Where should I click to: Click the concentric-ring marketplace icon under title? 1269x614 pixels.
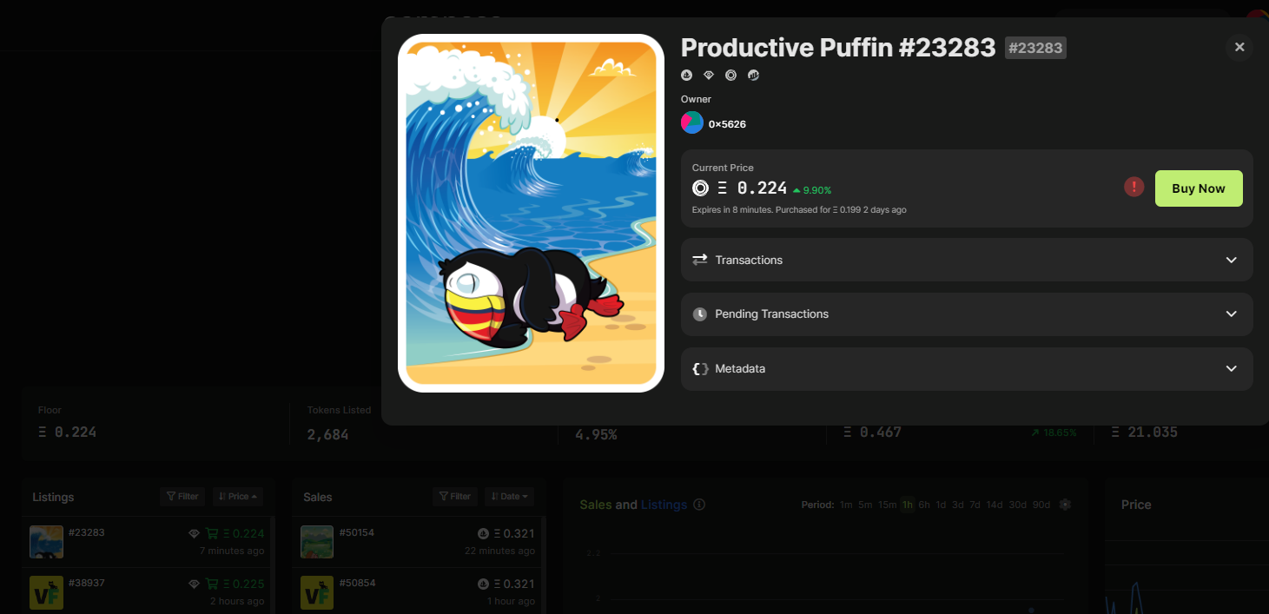pyautogui.click(x=731, y=76)
